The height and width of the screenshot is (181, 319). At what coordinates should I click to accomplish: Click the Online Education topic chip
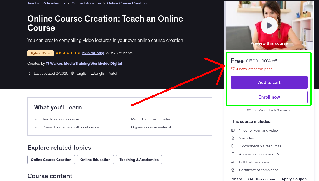95,160
